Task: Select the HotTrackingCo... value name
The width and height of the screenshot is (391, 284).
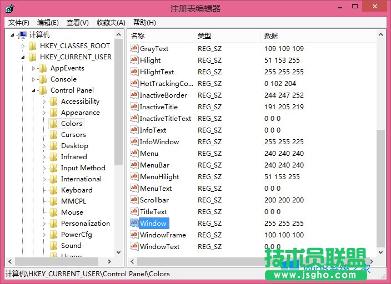Action: (x=166, y=83)
